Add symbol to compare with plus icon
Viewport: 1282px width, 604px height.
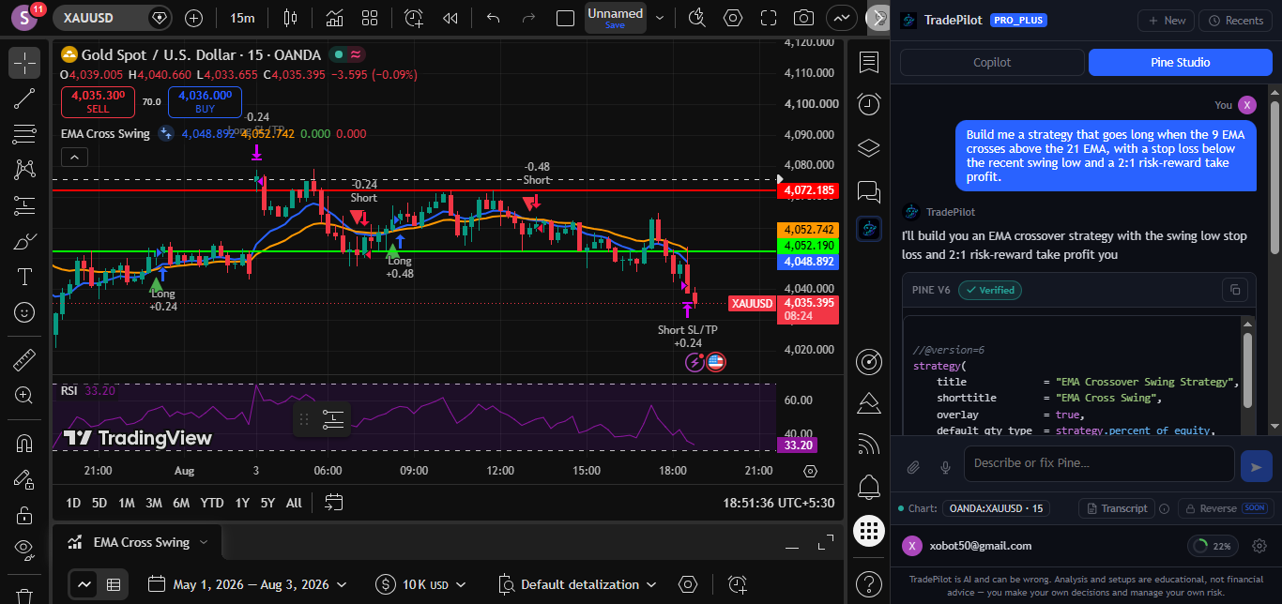pyautogui.click(x=193, y=18)
